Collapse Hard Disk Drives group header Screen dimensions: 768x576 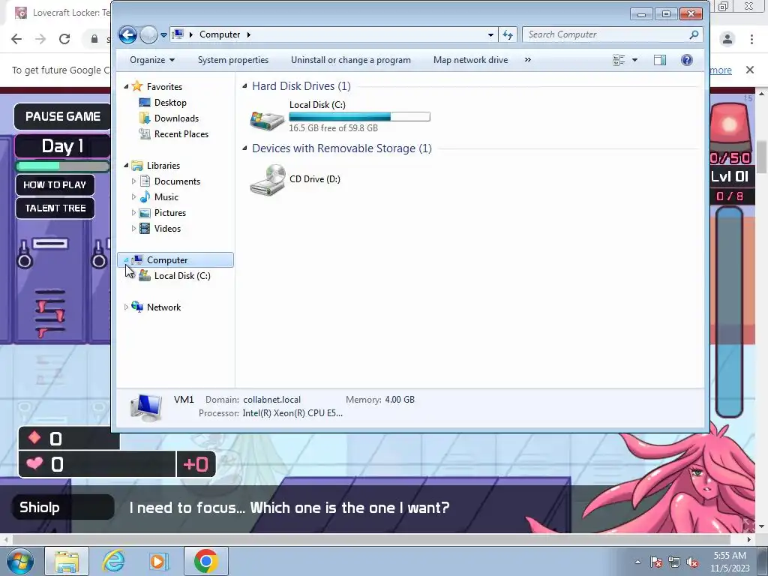[245, 86]
